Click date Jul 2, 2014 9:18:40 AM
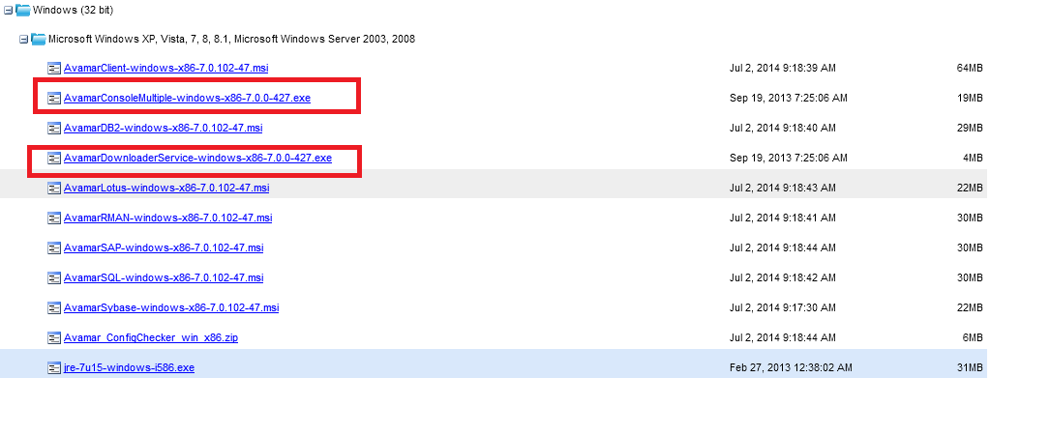Viewport: 1050px width, 436px height. [x=783, y=129]
